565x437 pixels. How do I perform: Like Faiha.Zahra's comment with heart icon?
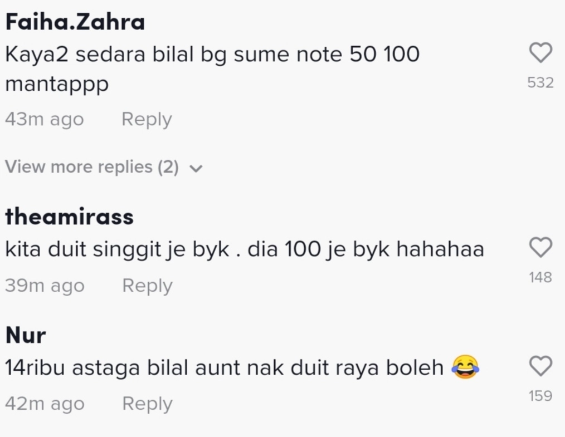coord(540,52)
